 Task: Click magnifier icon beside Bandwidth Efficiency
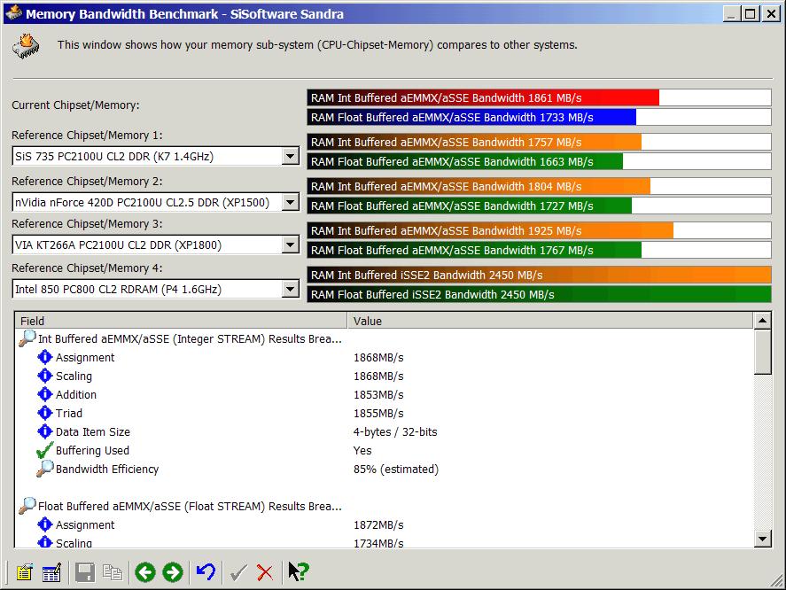tap(44, 468)
